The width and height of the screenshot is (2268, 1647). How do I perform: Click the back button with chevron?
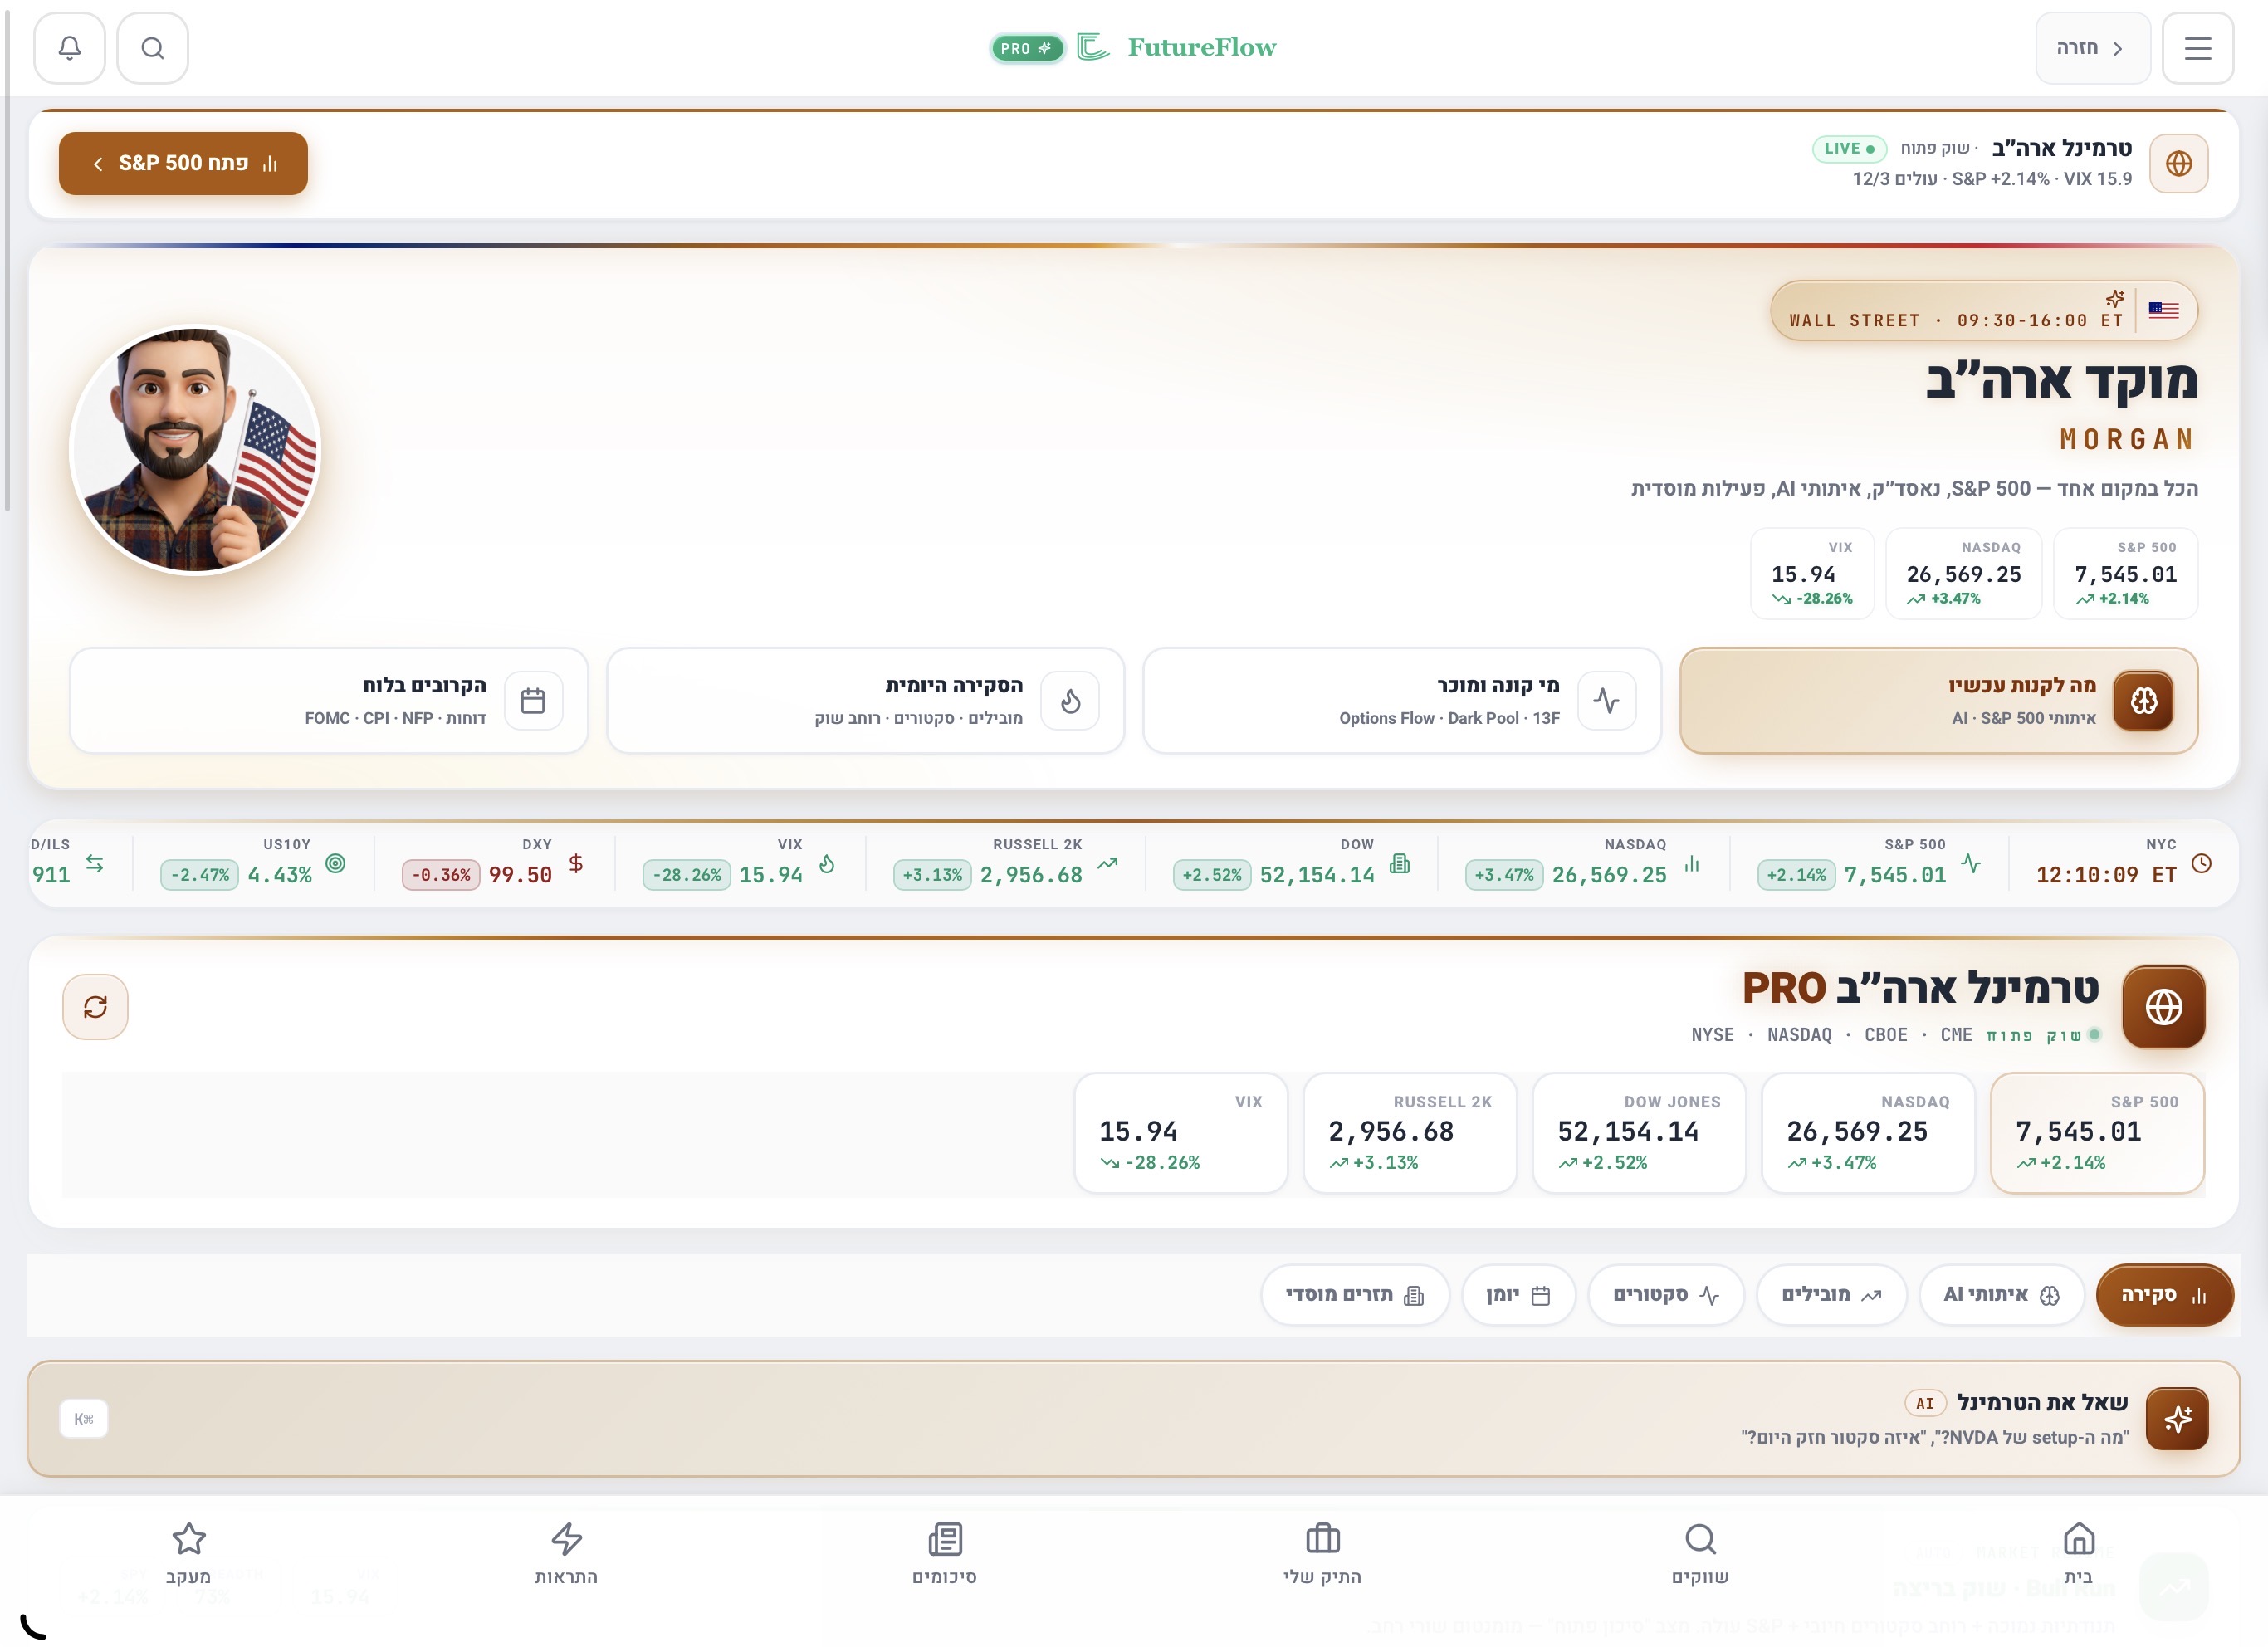pos(2092,48)
